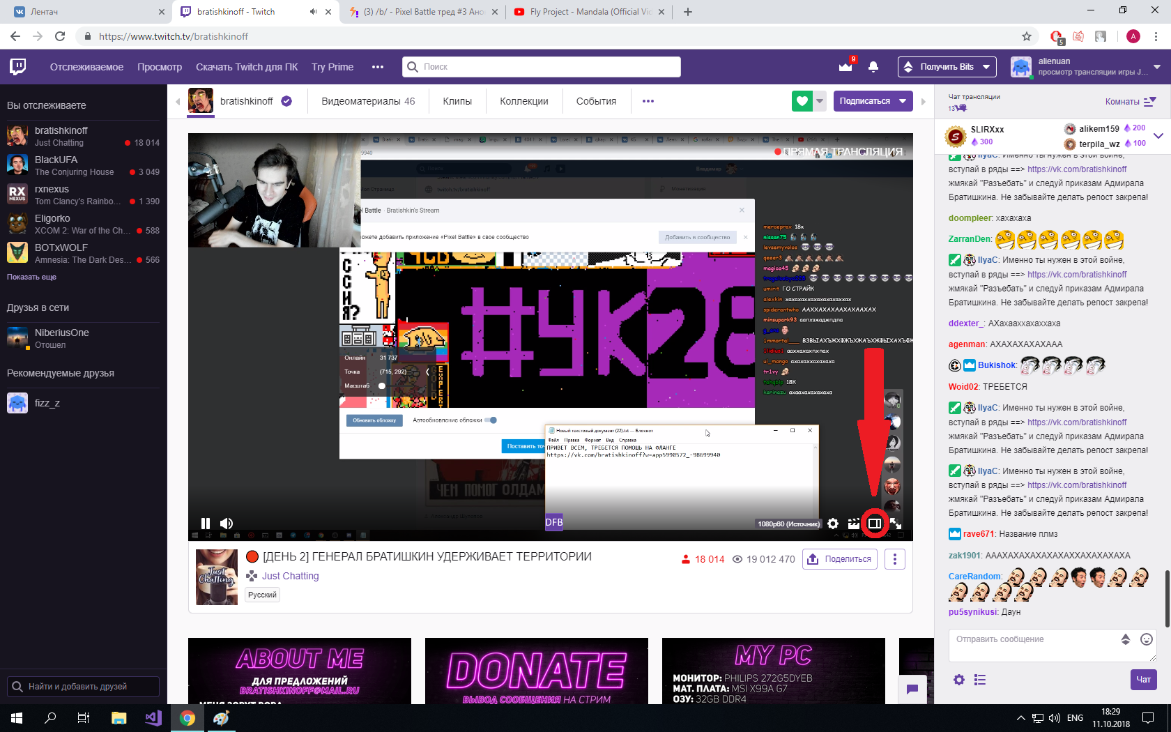Open chat viewer list icon

980,680
